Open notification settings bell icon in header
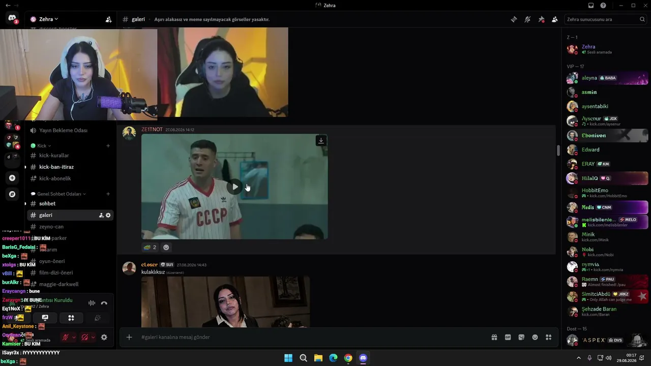The height and width of the screenshot is (366, 651). click(x=528, y=19)
